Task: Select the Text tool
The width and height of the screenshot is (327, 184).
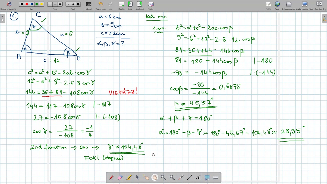Action: 198,178
